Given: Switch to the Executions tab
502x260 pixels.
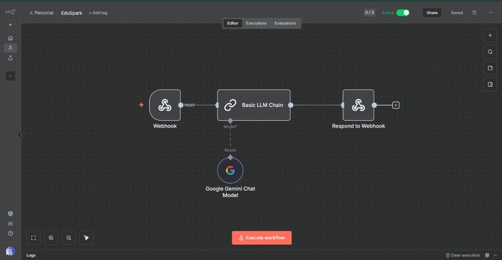Looking at the screenshot, I should 256,23.
